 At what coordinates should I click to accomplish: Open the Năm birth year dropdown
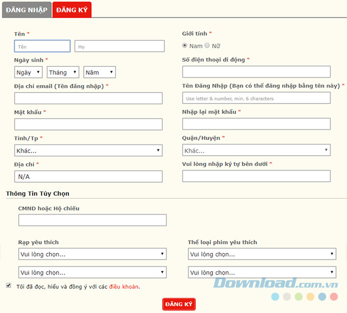[99, 72]
